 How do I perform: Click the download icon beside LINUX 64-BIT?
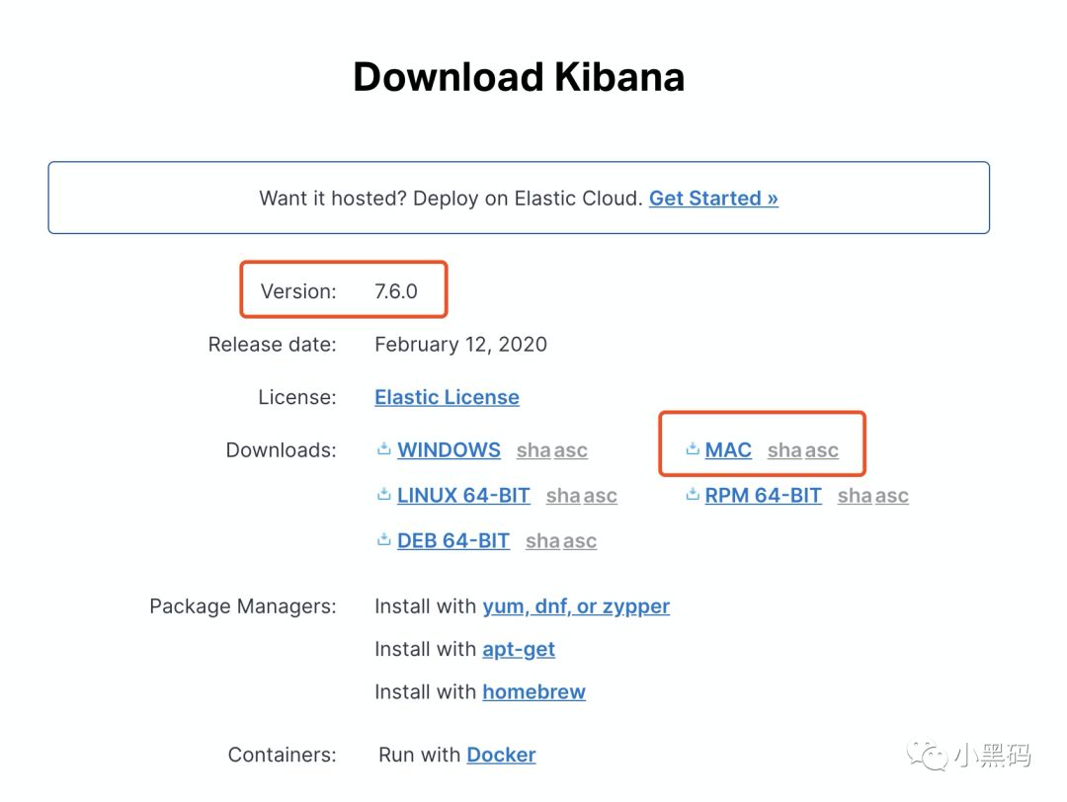point(384,495)
